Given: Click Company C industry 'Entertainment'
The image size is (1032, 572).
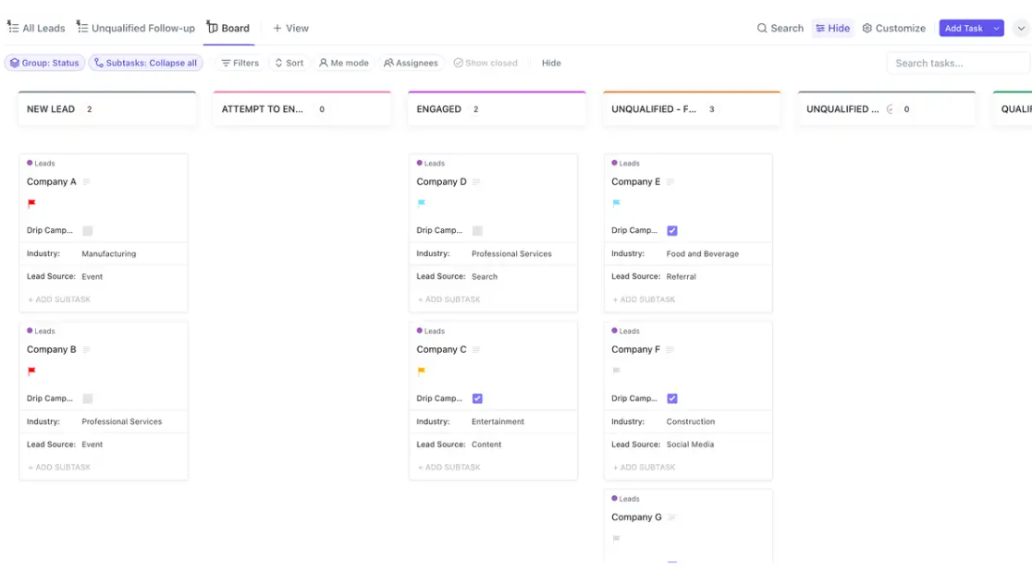Looking at the screenshot, I should 498,421.
